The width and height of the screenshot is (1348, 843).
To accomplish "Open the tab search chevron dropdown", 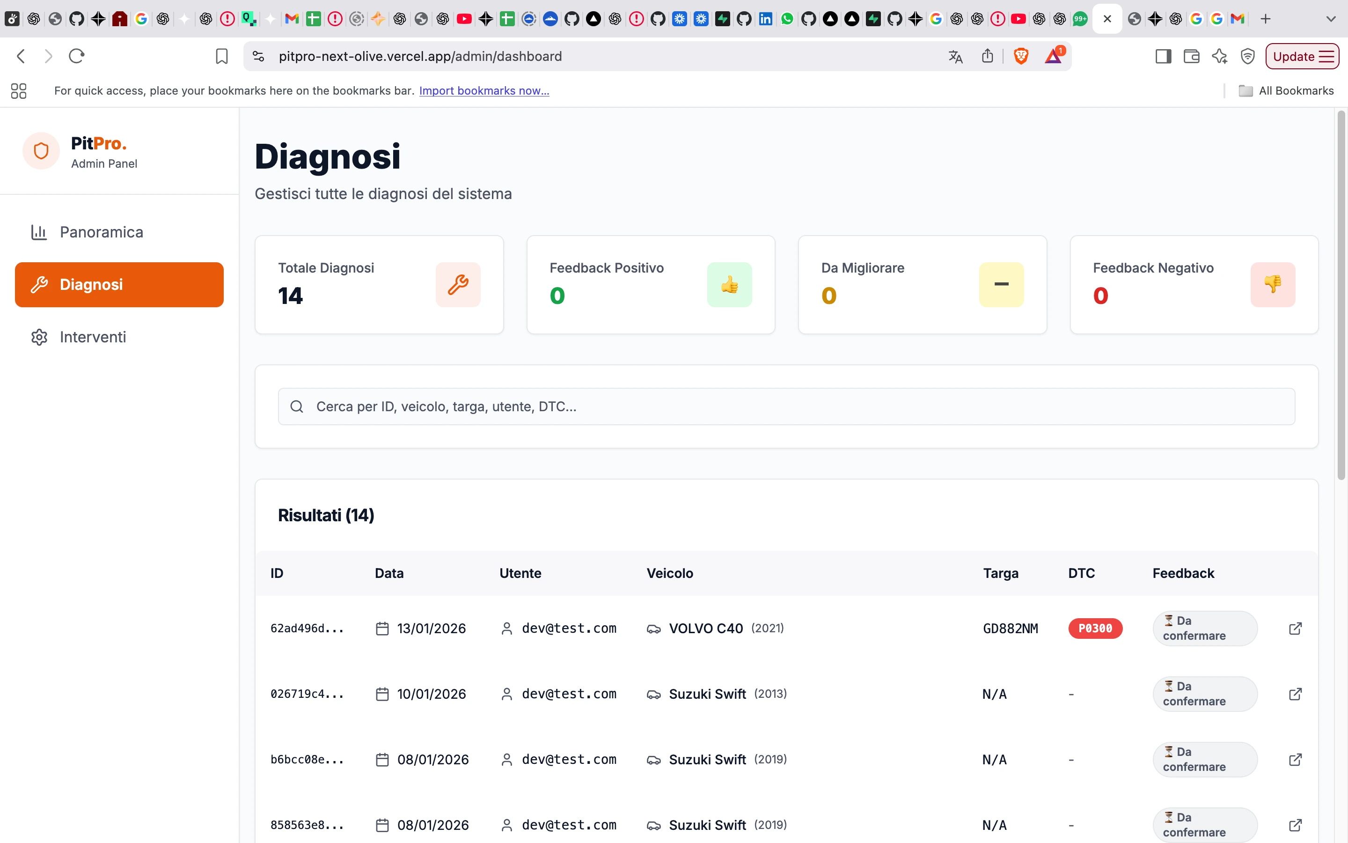I will (1331, 19).
